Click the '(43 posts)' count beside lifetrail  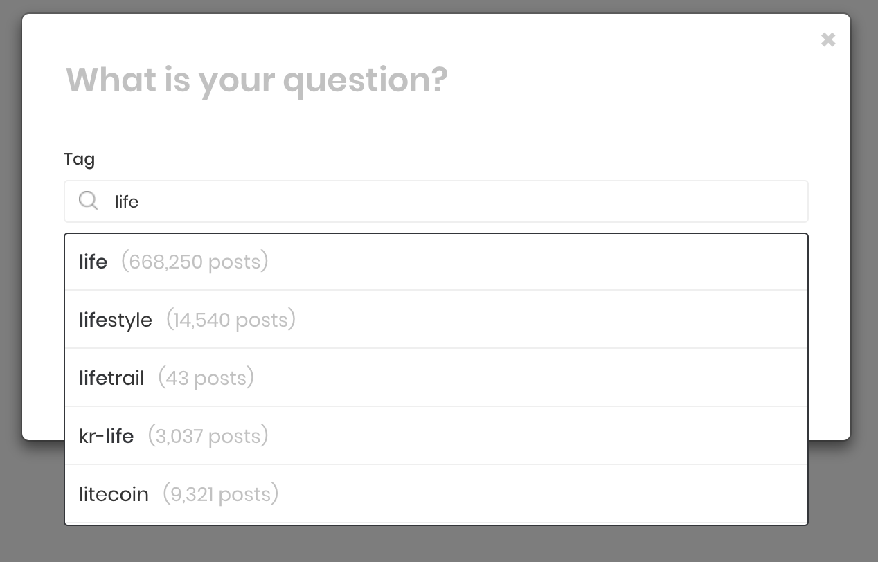(206, 378)
